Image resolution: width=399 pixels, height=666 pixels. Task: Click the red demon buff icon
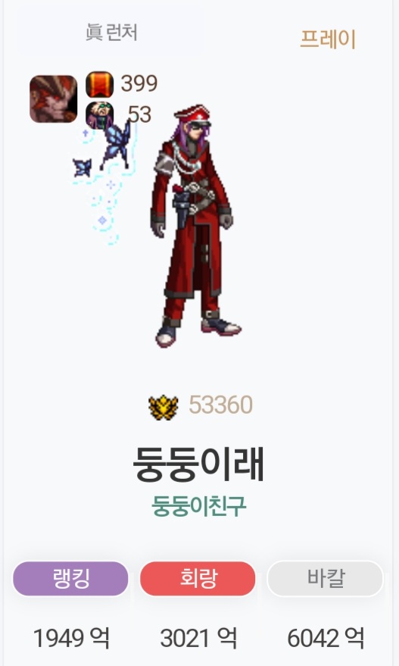tap(54, 99)
